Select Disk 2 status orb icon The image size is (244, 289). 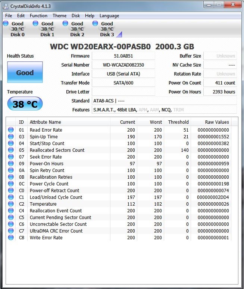pyautogui.click(x=65, y=24)
